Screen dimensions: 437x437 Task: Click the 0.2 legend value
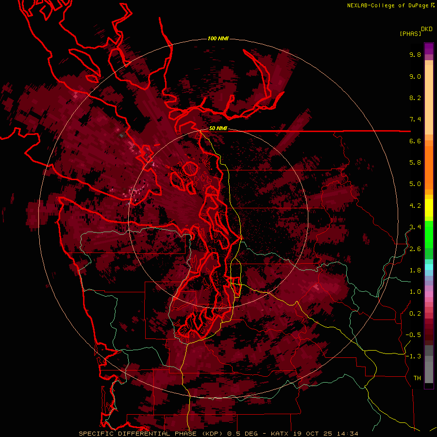pos(415,314)
